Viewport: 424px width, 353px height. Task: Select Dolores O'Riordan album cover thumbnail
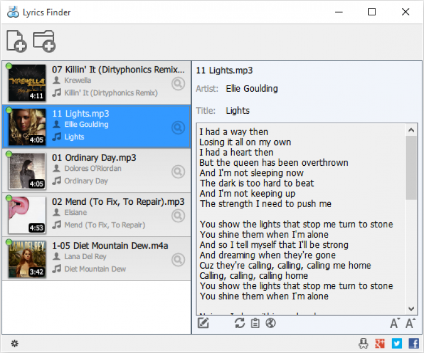click(27, 171)
